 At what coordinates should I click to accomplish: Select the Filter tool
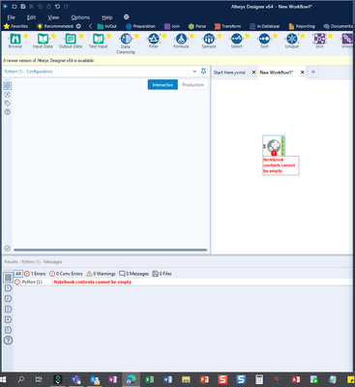click(x=154, y=39)
